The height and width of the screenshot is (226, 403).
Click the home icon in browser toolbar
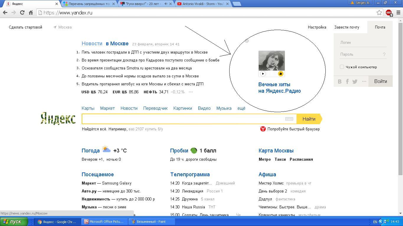click(x=31, y=13)
